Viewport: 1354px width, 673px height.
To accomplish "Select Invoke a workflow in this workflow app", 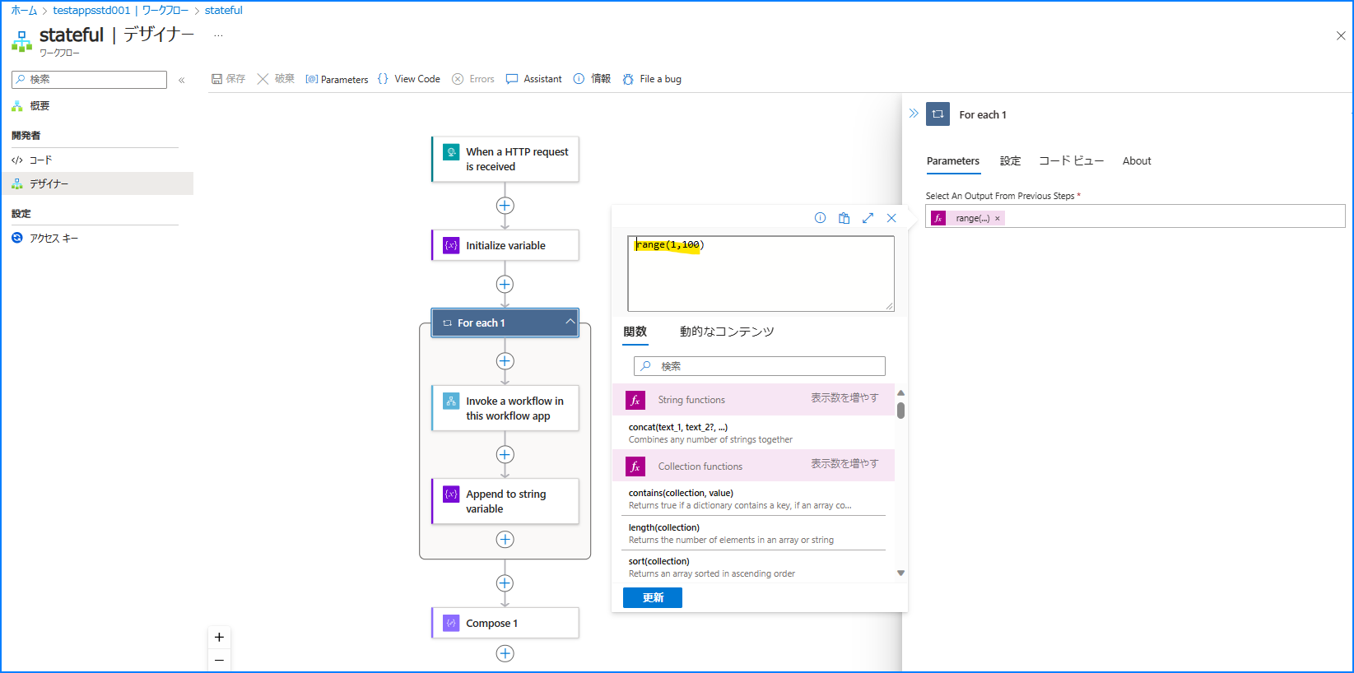I will 505,408.
